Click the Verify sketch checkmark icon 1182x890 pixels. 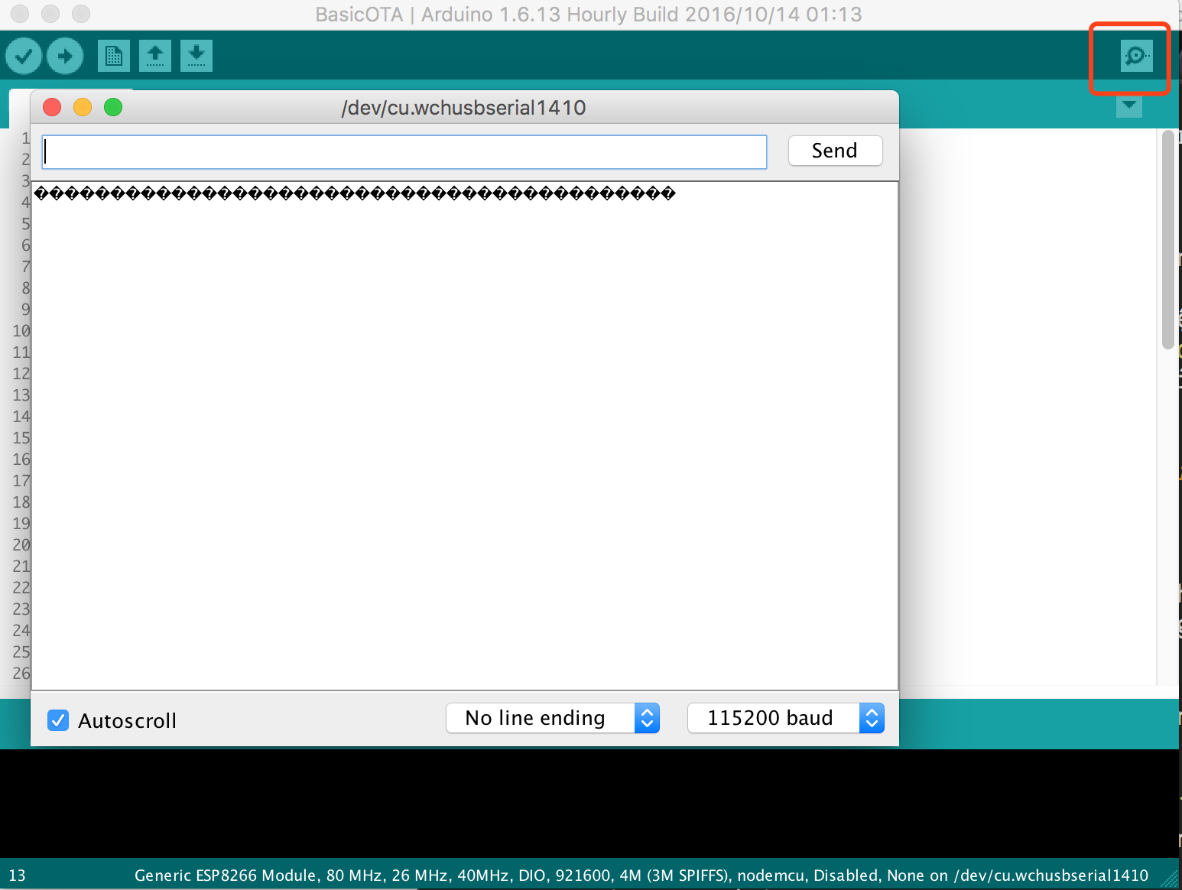tap(24, 56)
